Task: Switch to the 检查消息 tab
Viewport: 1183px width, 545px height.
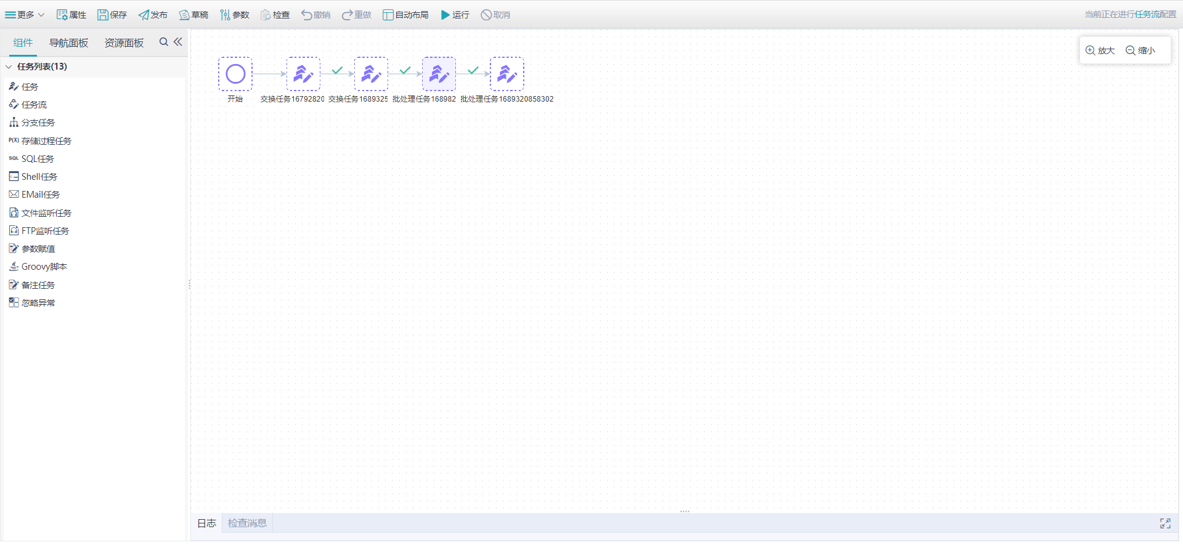Action: [x=247, y=523]
